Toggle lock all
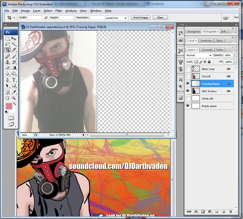243x219 pixels. pyautogui.click(x=209, y=62)
